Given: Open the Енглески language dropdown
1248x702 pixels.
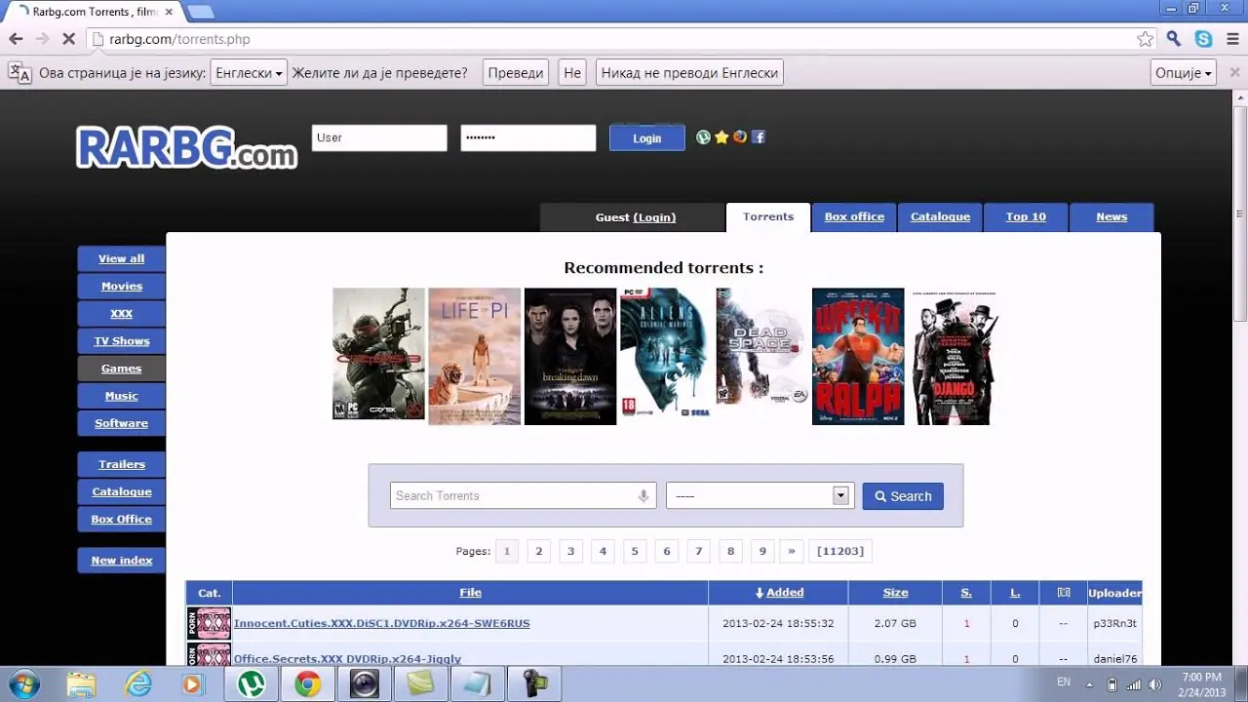Looking at the screenshot, I should point(249,73).
